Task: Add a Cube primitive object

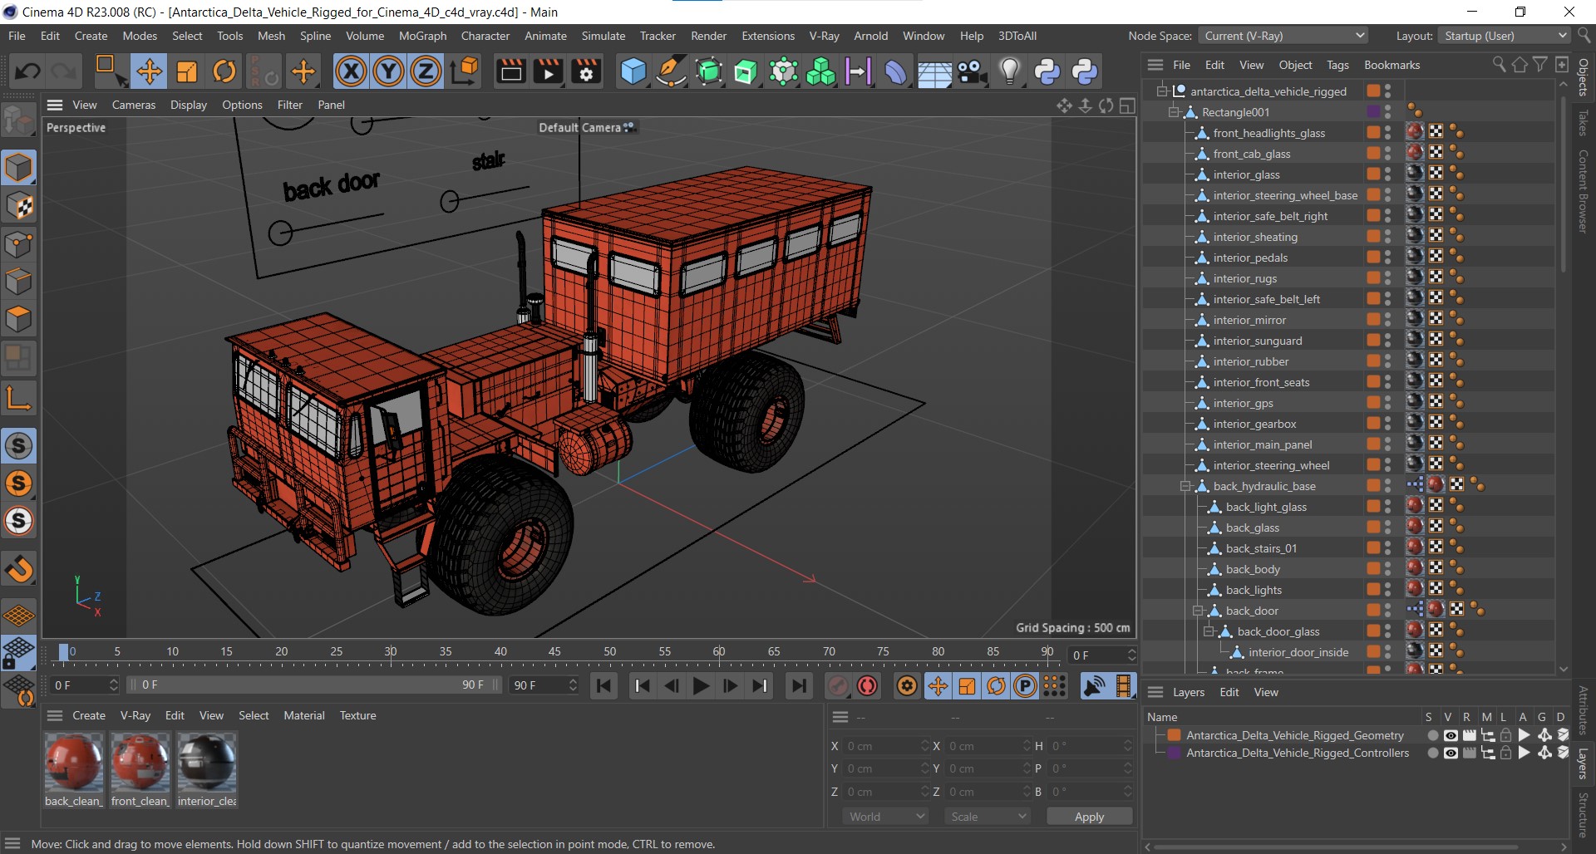Action: tap(633, 71)
